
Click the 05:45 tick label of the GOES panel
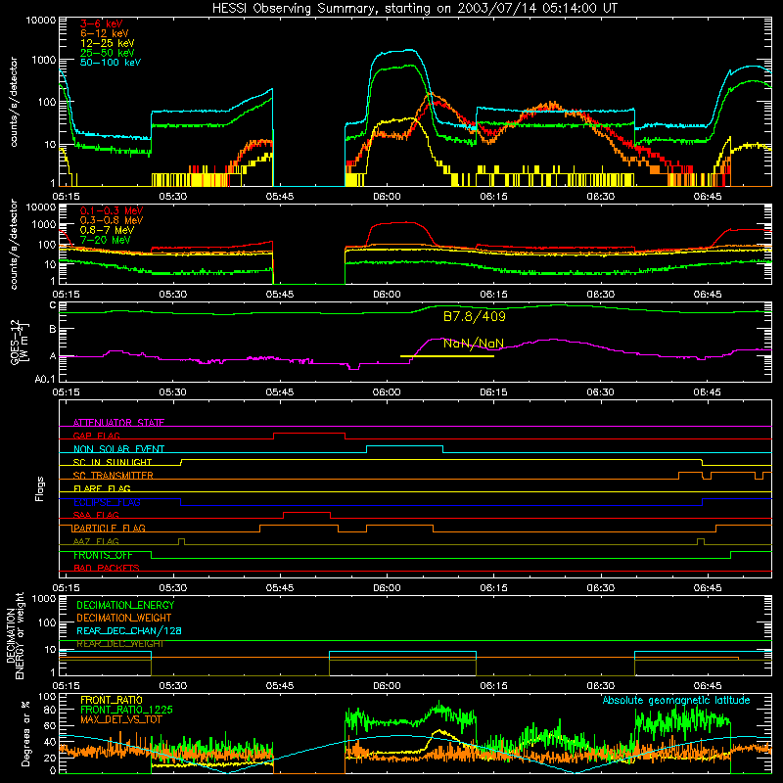coord(280,392)
